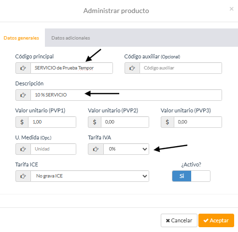Click hand icon beside Tarifa ICE dropdown
The height and width of the screenshot is (232, 238).
click(23, 176)
